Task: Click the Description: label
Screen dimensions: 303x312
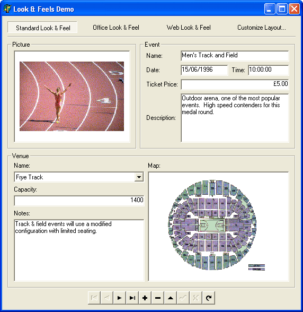Action: click(x=161, y=118)
